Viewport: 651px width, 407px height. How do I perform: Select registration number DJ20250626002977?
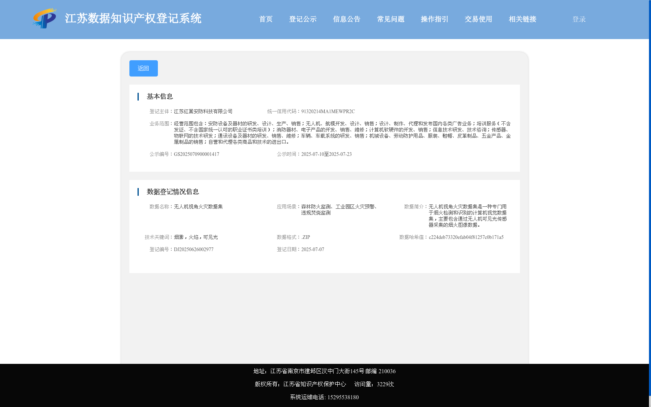pos(194,249)
